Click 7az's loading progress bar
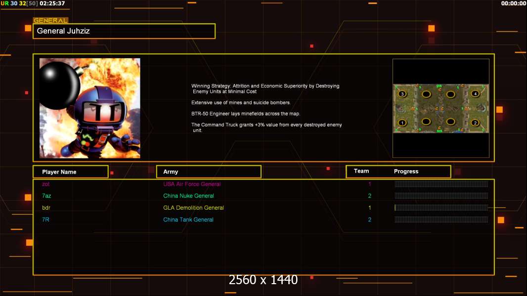527x296 pixels. [x=441, y=196]
